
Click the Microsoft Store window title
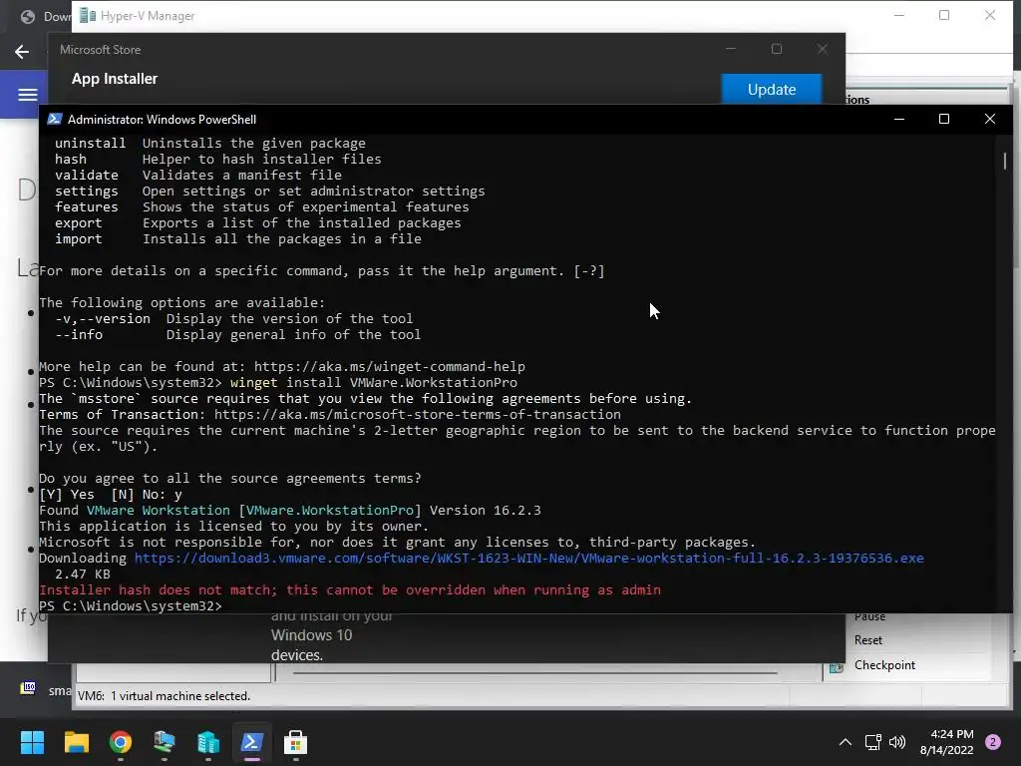101,50
